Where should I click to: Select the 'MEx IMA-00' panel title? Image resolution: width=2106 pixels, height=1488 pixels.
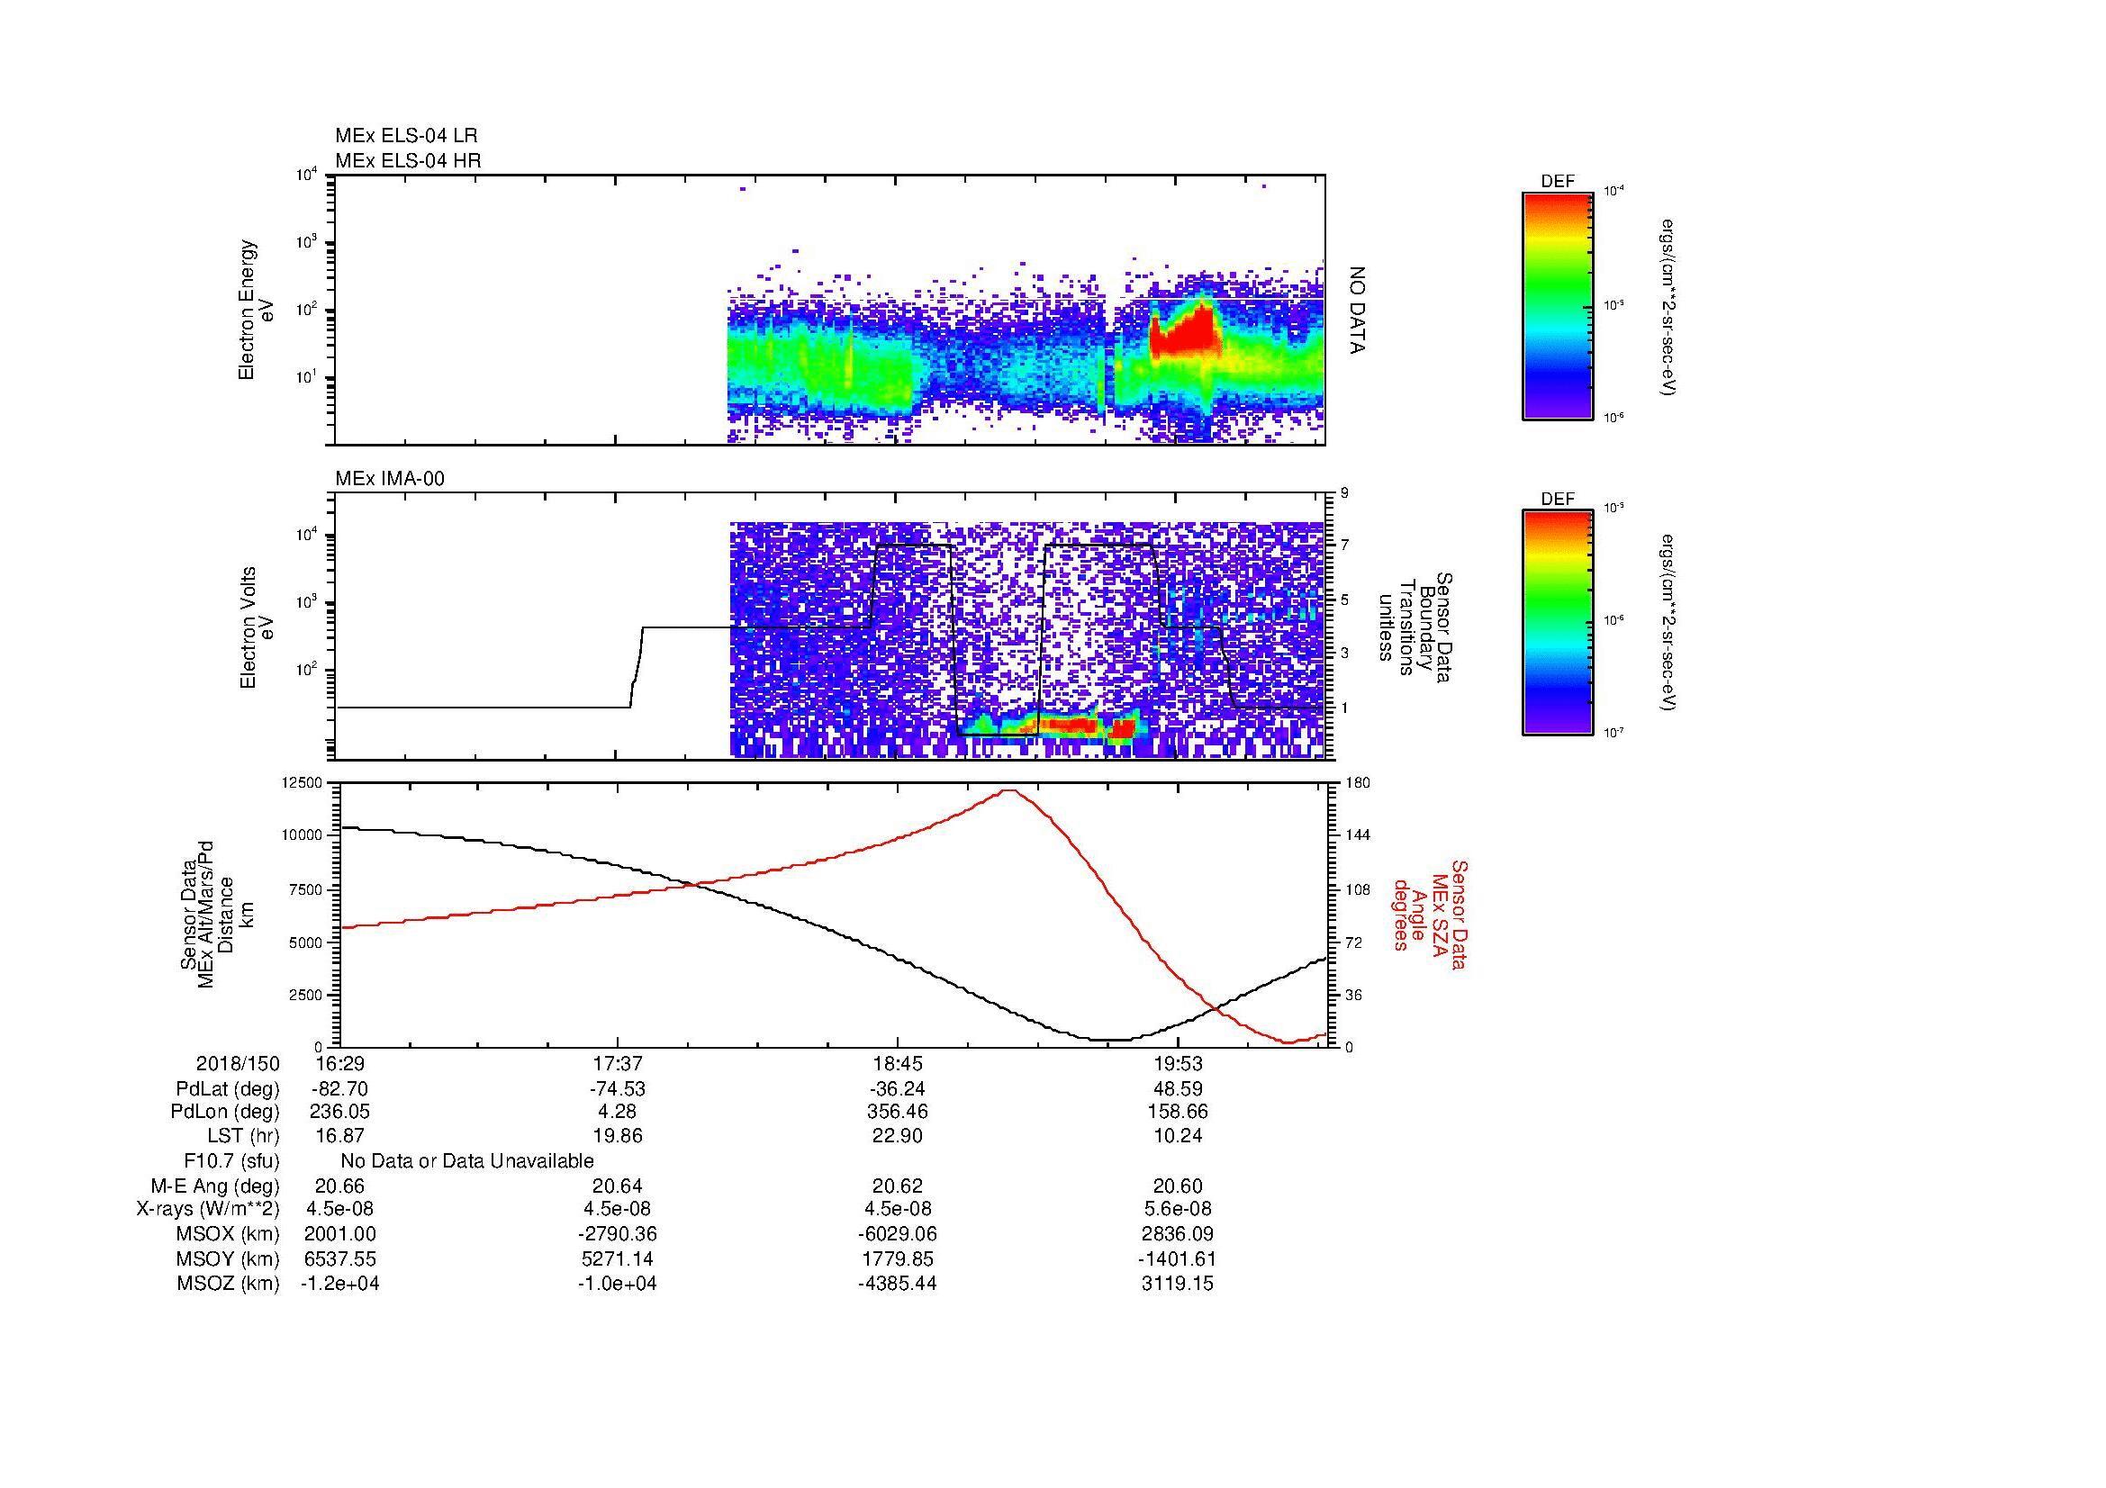point(390,479)
